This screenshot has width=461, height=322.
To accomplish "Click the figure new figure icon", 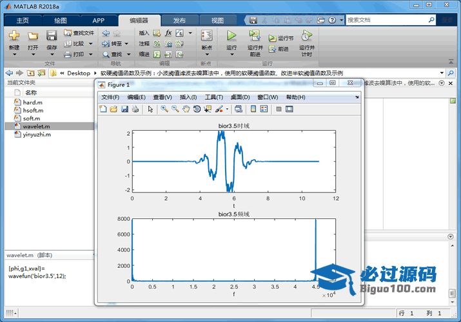I will (103, 109).
